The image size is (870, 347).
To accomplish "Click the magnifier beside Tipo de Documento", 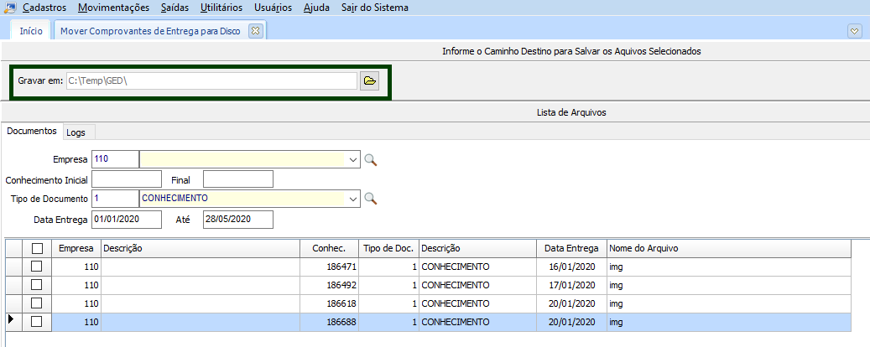I will tap(371, 199).
